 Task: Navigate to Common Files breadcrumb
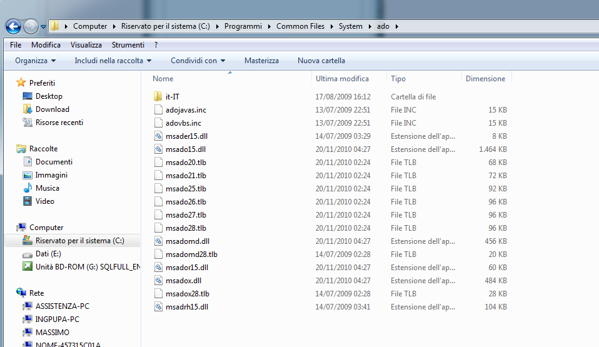[300, 26]
